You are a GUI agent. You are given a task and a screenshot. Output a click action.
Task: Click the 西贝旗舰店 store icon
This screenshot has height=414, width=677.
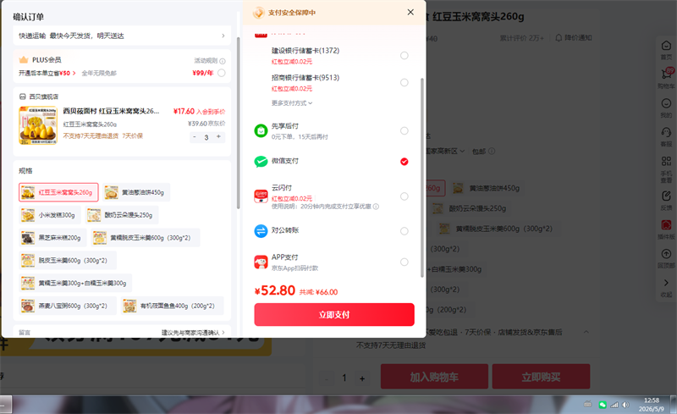(23, 97)
